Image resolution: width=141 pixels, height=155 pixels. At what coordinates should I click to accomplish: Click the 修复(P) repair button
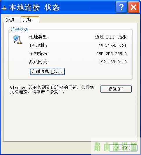tap(116, 89)
